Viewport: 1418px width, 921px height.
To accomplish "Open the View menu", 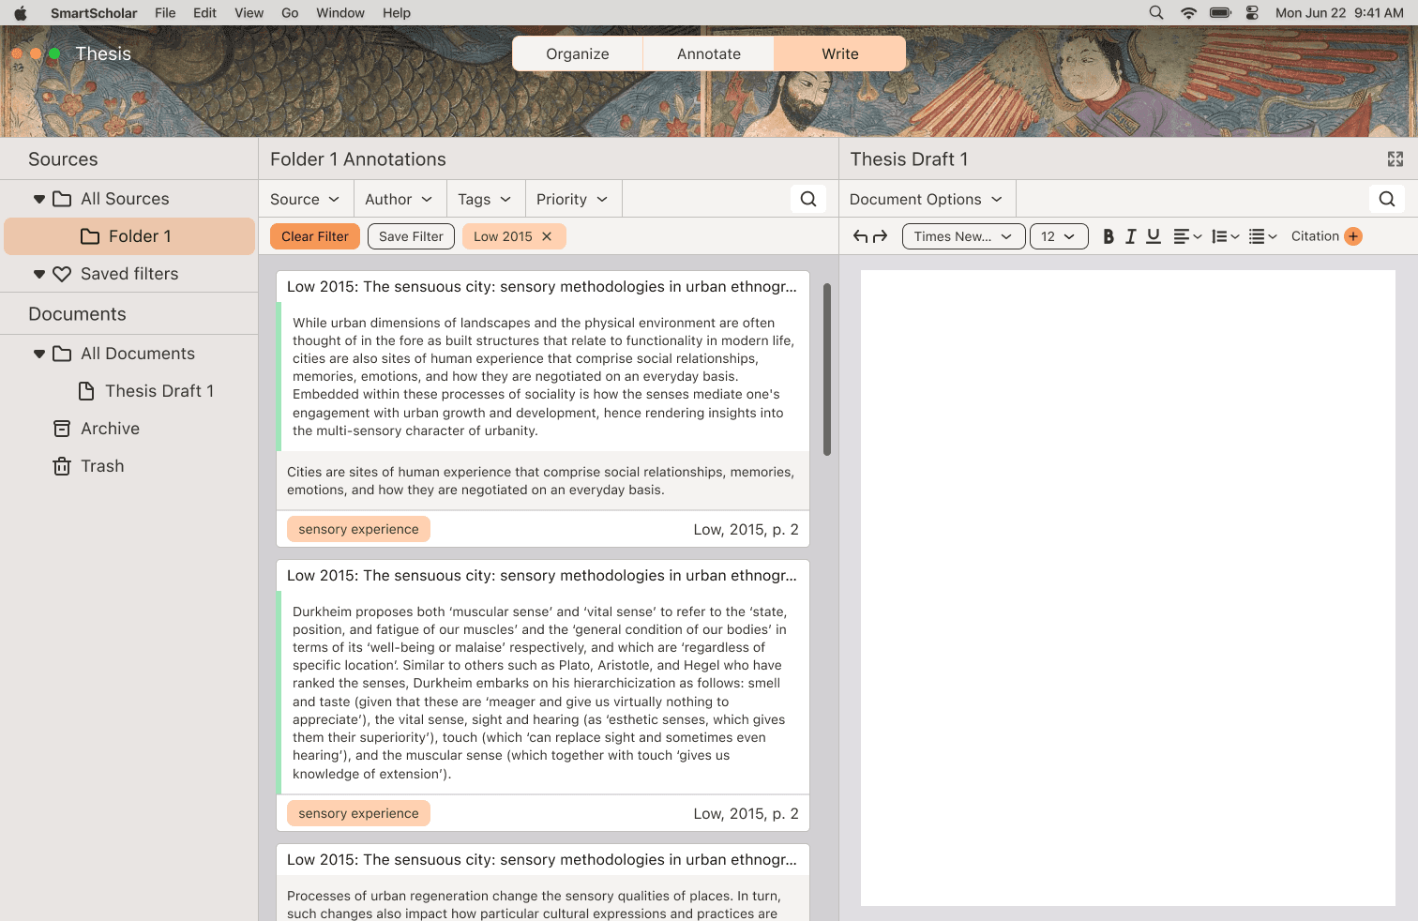I will (249, 13).
